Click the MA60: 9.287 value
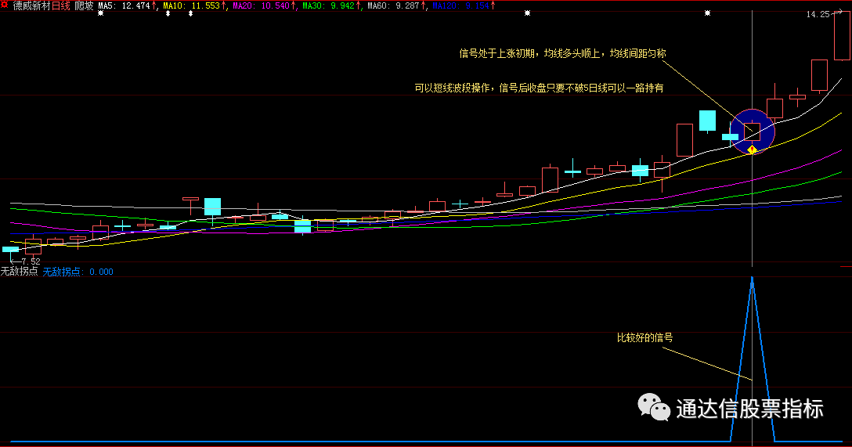This screenshot has width=852, height=447. tap(393, 6)
